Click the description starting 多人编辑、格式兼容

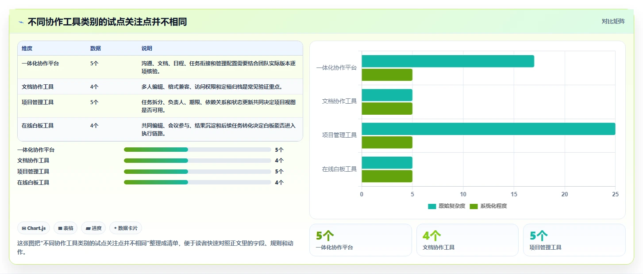coord(212,87)
